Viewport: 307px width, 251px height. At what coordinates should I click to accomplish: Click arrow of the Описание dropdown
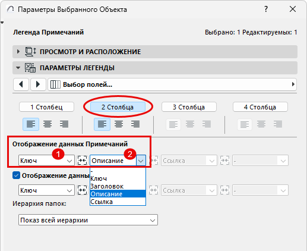[x=141, y=161]
